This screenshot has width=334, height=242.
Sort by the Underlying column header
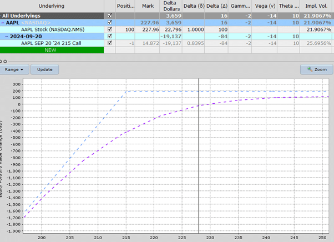(50, 6)
